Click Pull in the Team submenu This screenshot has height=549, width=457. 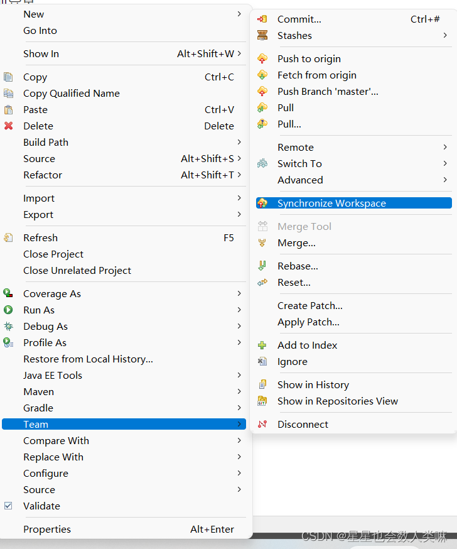coord(286,107)
